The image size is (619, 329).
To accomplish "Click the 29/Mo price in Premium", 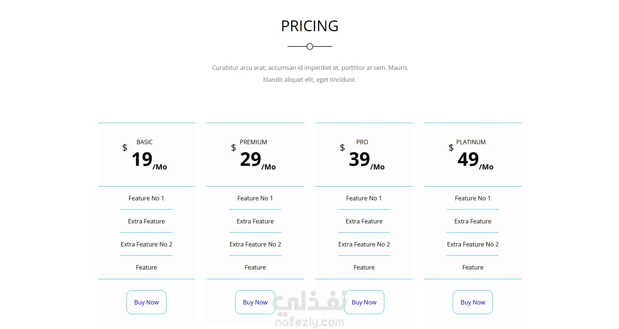I will 258,160.
